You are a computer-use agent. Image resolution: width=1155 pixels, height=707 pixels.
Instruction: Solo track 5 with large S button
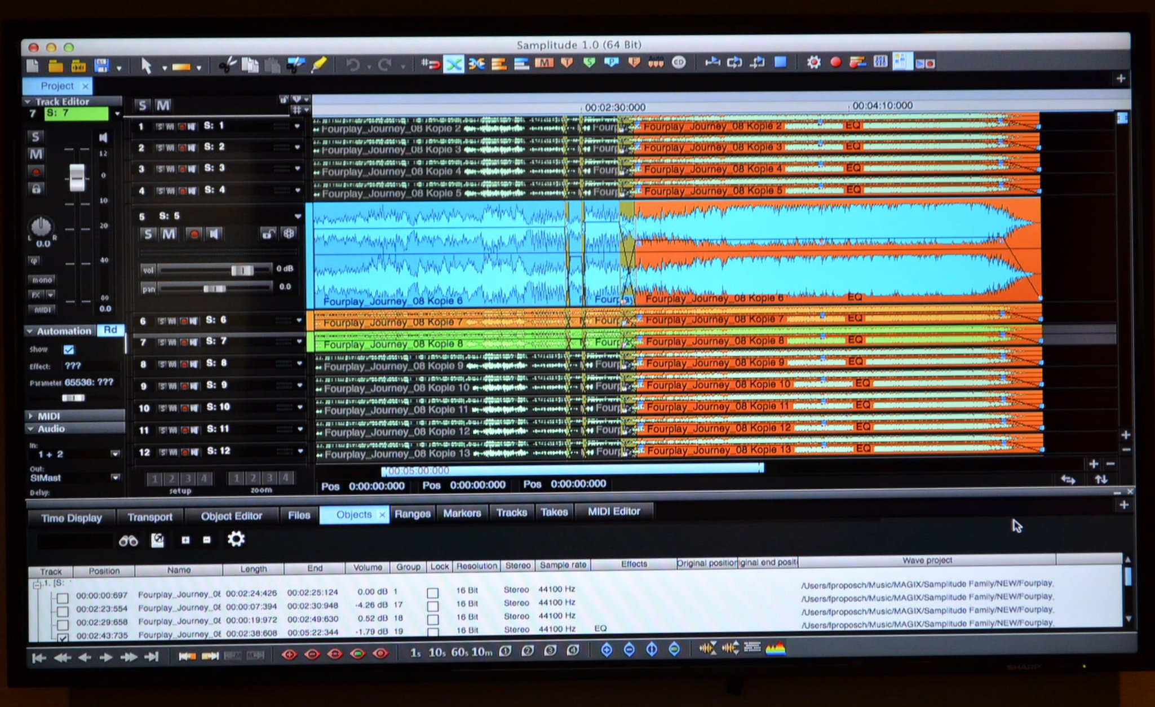[x=148, y=234]
